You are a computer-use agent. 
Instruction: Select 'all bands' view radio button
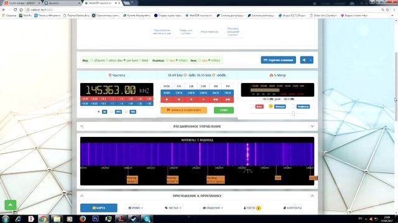coord(92,61)
